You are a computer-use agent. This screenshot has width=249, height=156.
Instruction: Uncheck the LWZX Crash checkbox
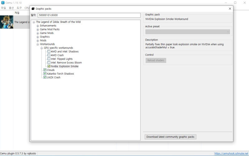coord(45,77)
